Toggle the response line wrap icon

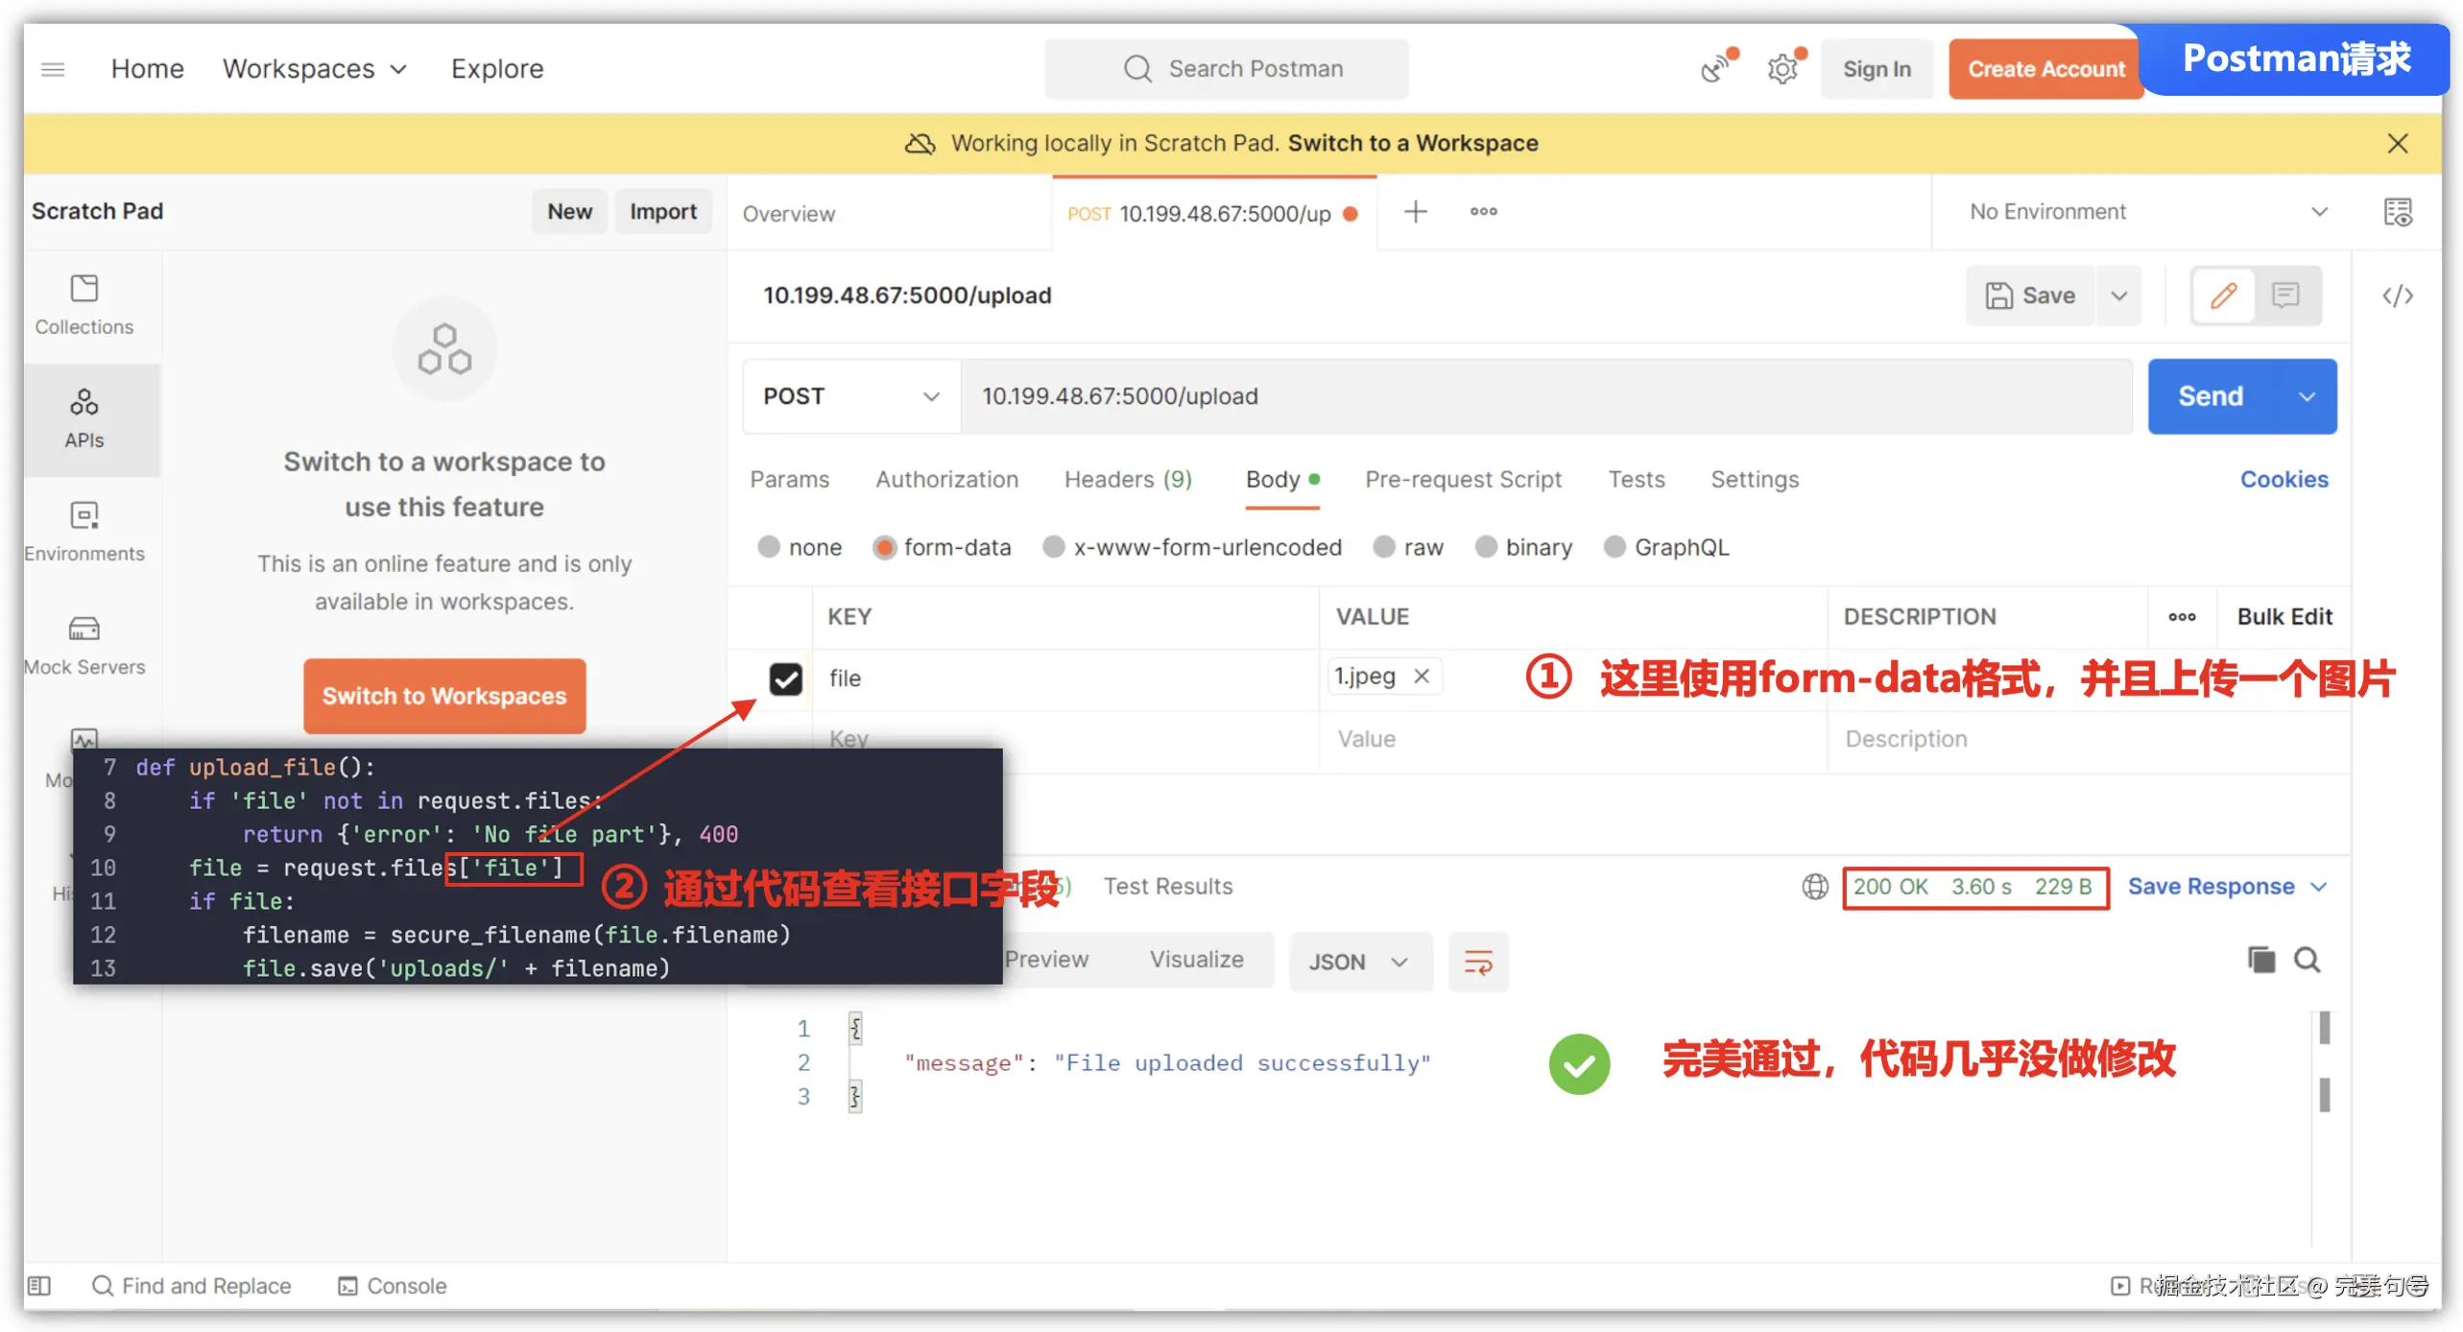point(1477,962)
